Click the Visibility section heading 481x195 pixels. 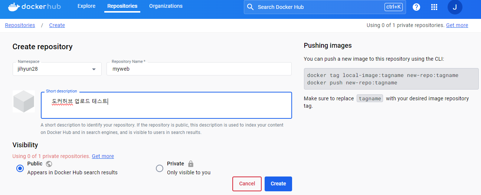click(25, 145)
